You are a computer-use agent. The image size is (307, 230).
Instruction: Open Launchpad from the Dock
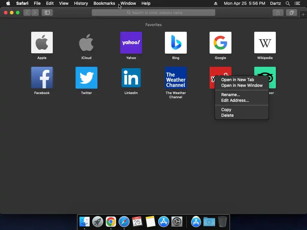point(97,222)
